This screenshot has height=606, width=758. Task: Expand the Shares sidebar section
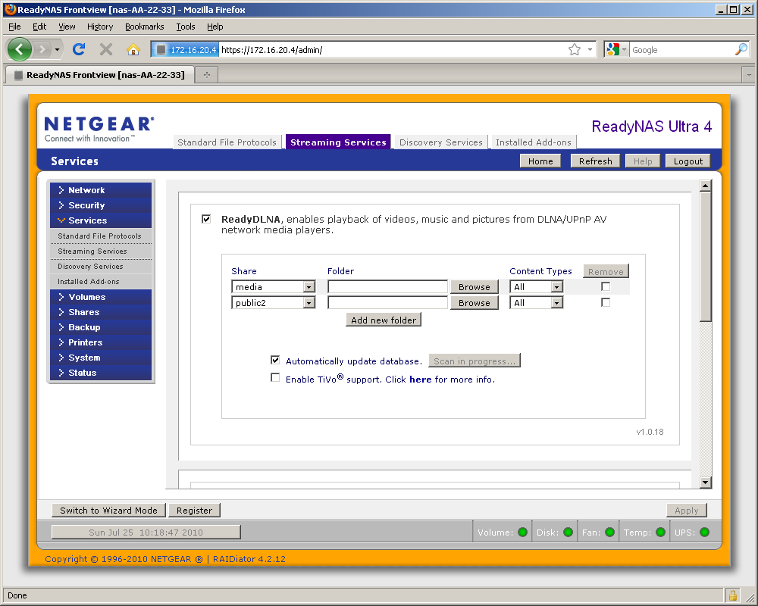click(x=101, y=311)
